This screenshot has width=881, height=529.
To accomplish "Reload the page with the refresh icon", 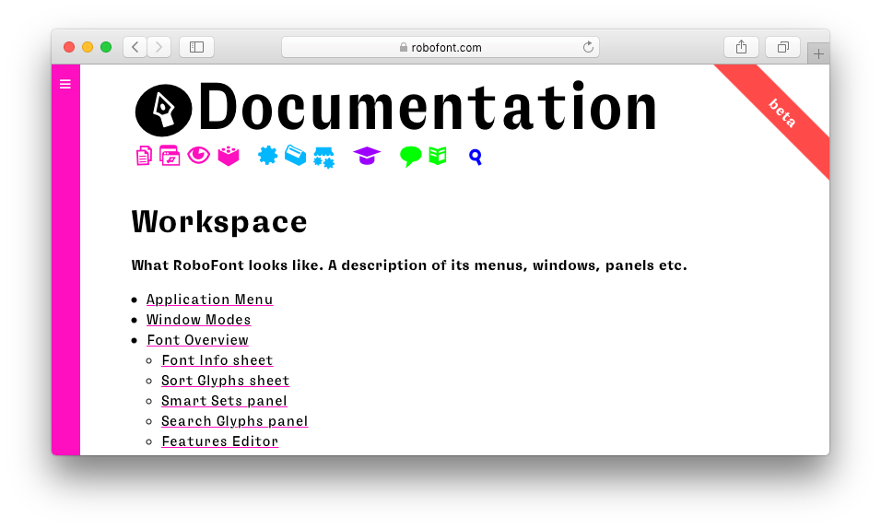I will pyautogui.click(x=588, y=47).
